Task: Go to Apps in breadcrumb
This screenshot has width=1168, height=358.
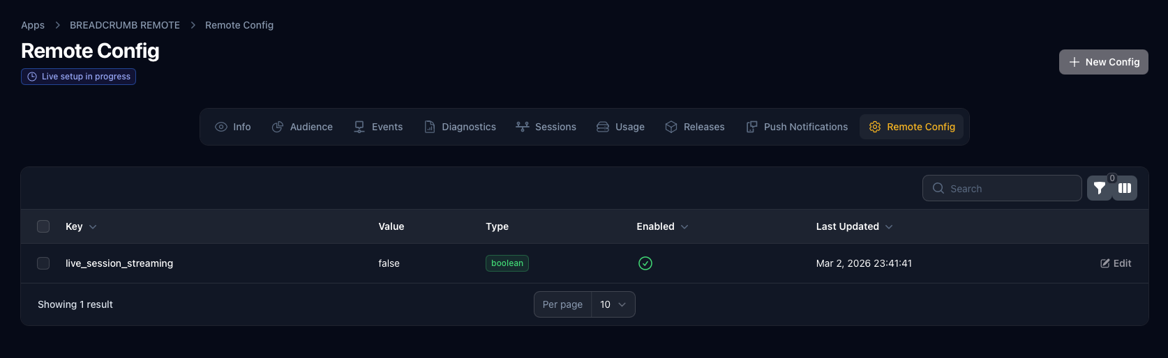Action: [33, 25]
